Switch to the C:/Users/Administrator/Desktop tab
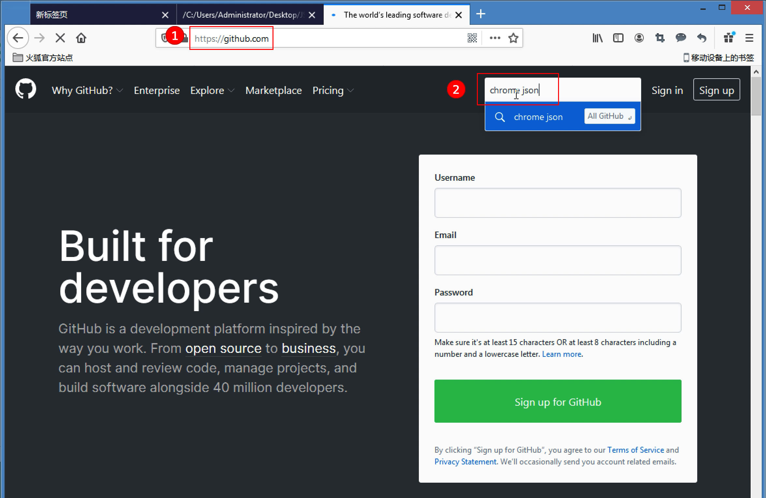 pyautogui.click(x=250, y=15)
